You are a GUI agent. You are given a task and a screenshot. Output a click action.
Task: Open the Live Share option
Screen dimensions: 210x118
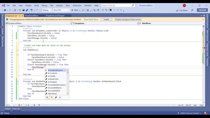tap(182, 10)
